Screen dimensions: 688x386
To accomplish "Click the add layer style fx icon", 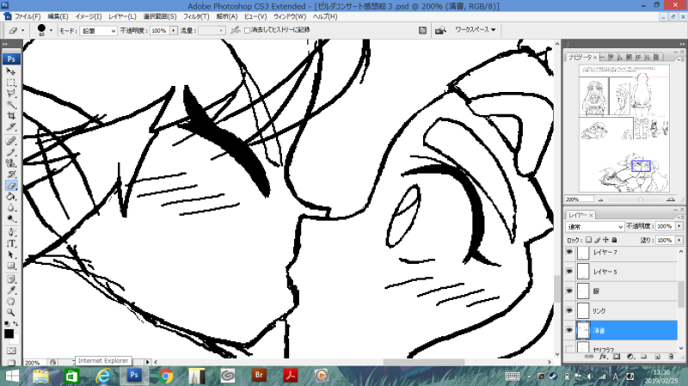I will (603, 357).
